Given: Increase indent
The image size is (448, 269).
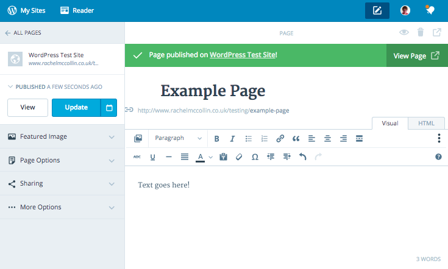Looking at the screenshot, I should point(287,156).
